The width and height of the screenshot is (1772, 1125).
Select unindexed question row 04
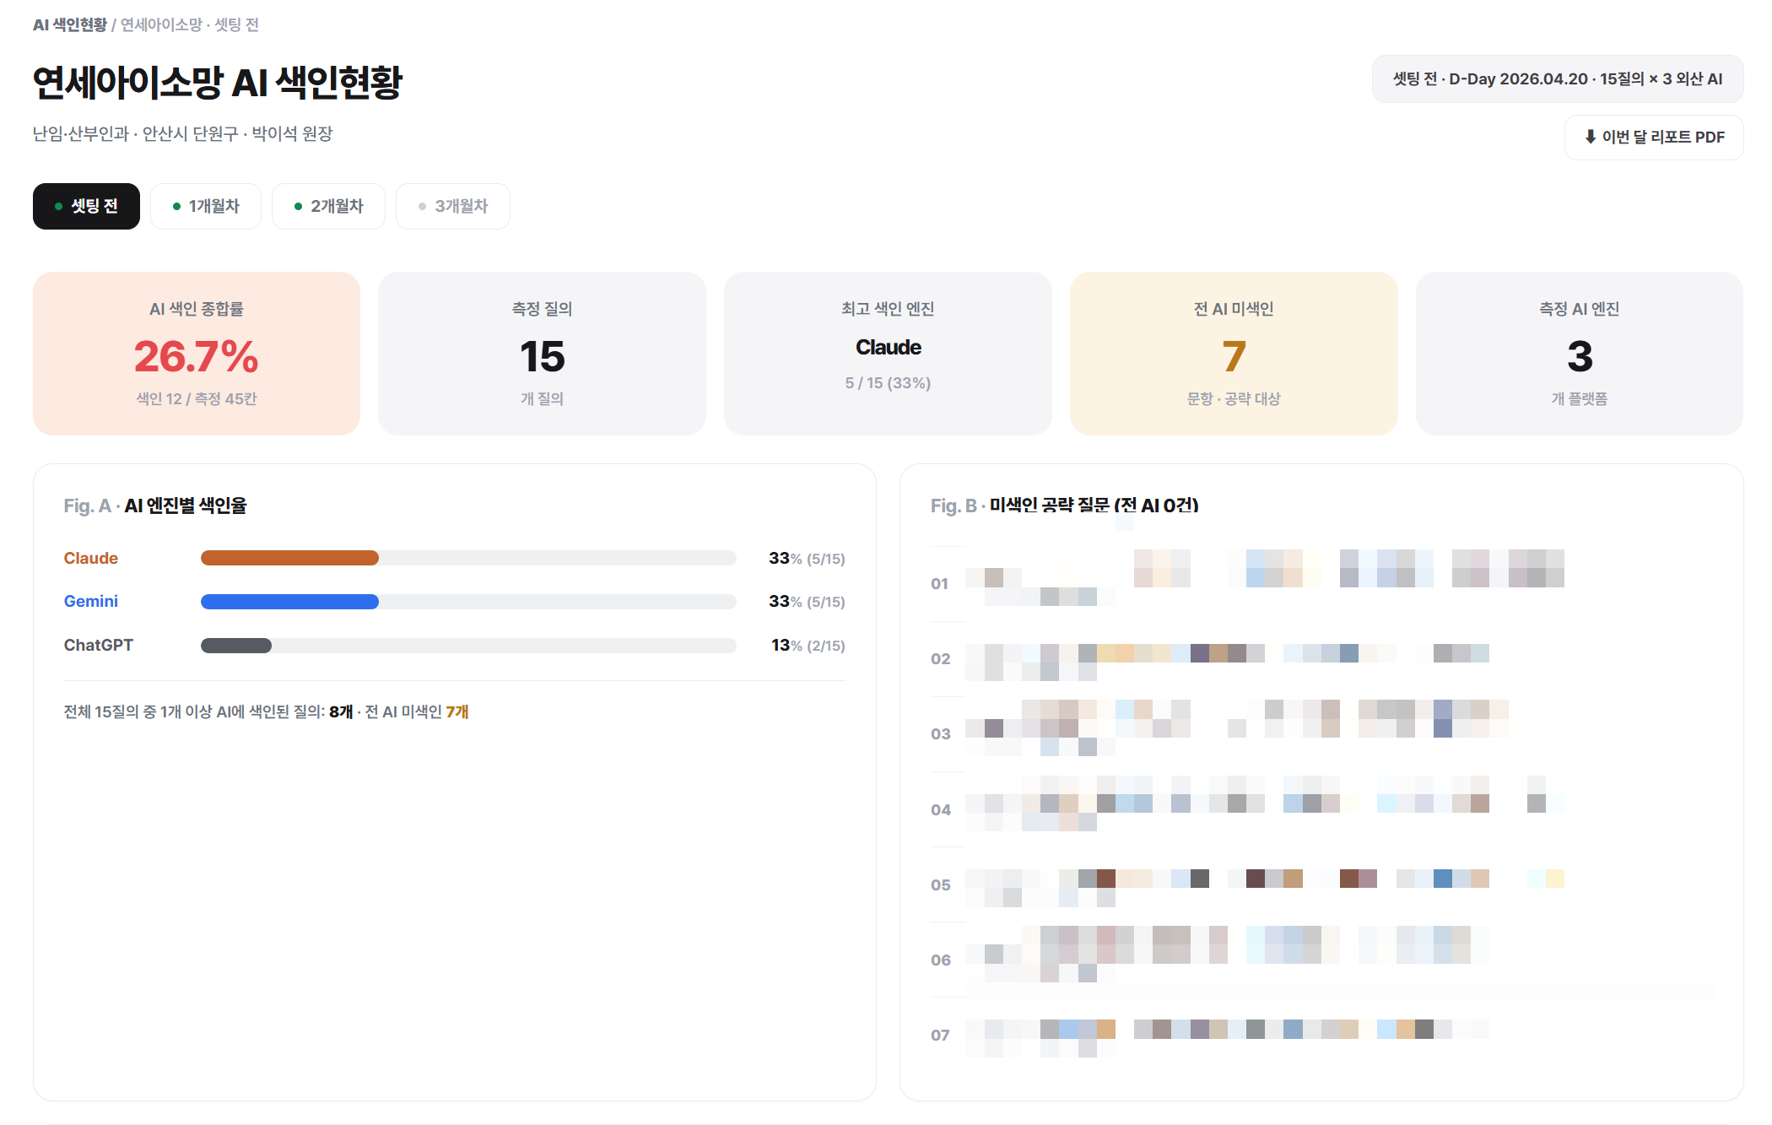click(x=1323, y=809)
